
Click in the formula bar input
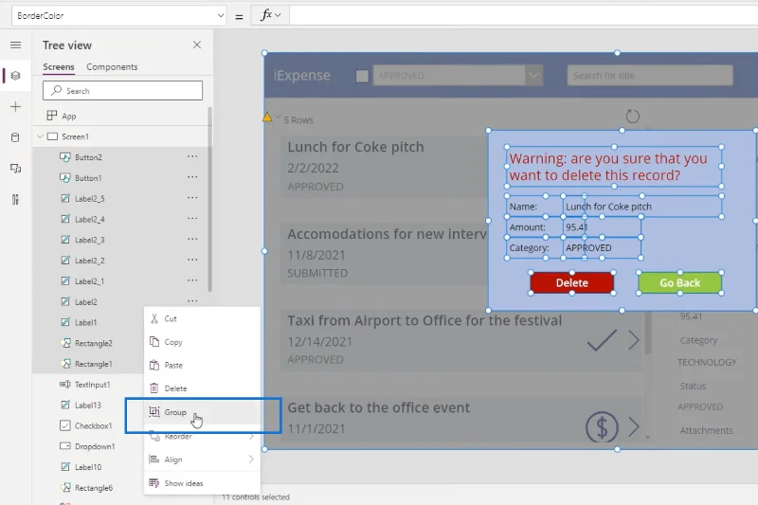[524, 15]
